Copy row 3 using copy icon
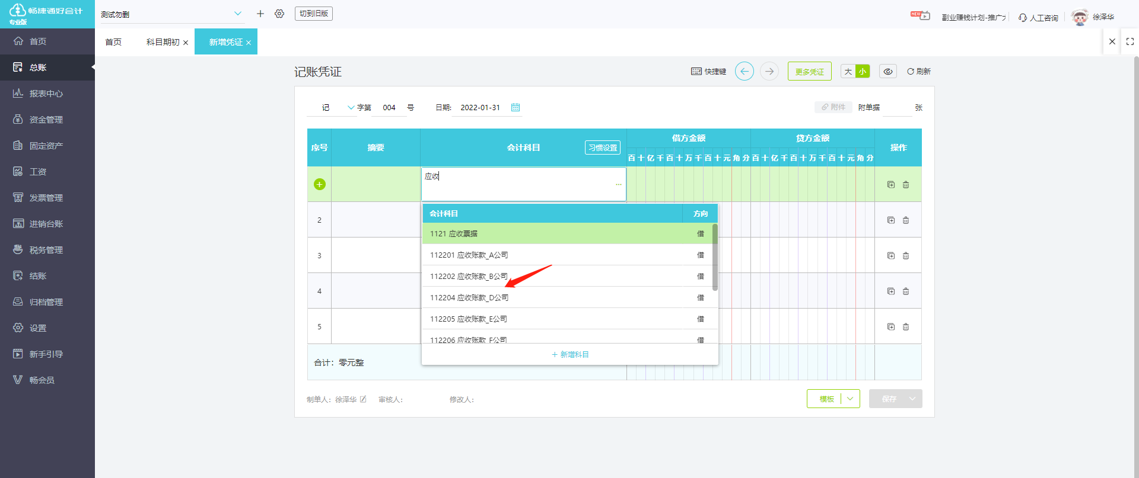The width and height of the screenshot is (1139, 478). (x=891, y=256)
